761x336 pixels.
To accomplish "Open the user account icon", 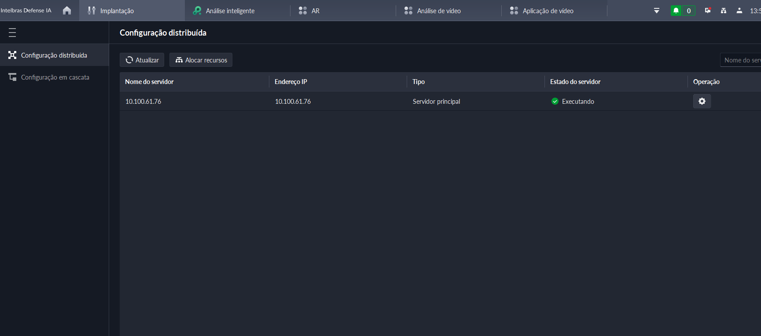I will pyautogui.click(x=739, y=11).
